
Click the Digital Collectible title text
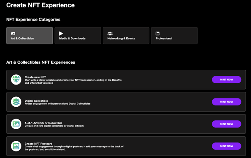[36, 101]
